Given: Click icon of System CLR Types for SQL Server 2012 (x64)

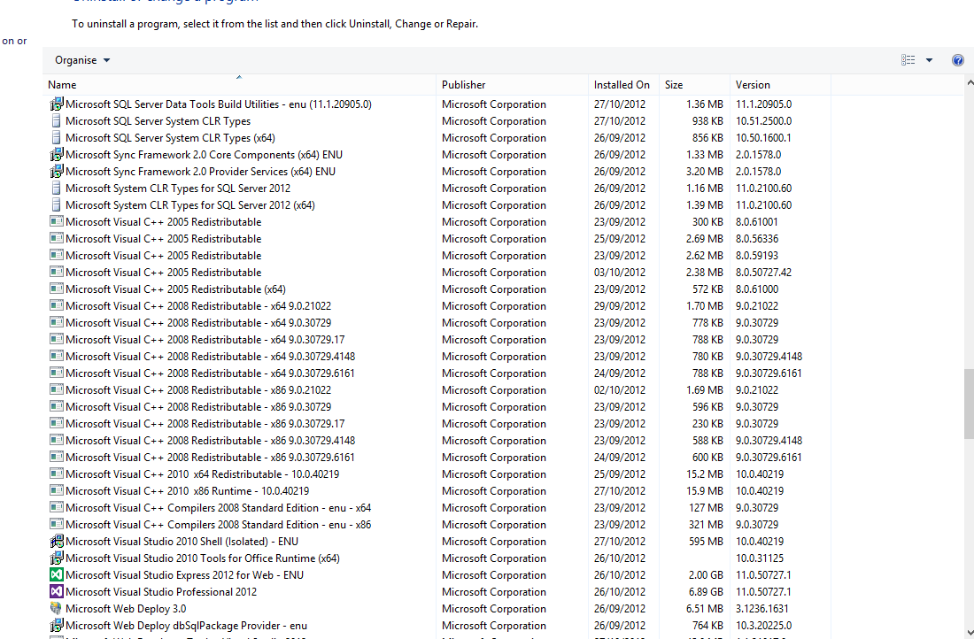Looking at the screenshot, I should click(x=57, y=204).
